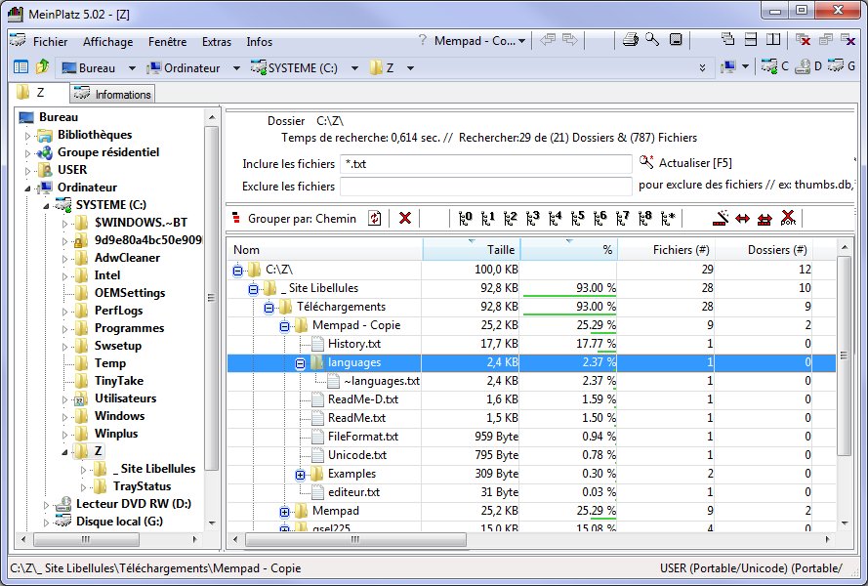Sort by the Taille column header
Screen dimensions: 868x586
[x=471, y=249]
